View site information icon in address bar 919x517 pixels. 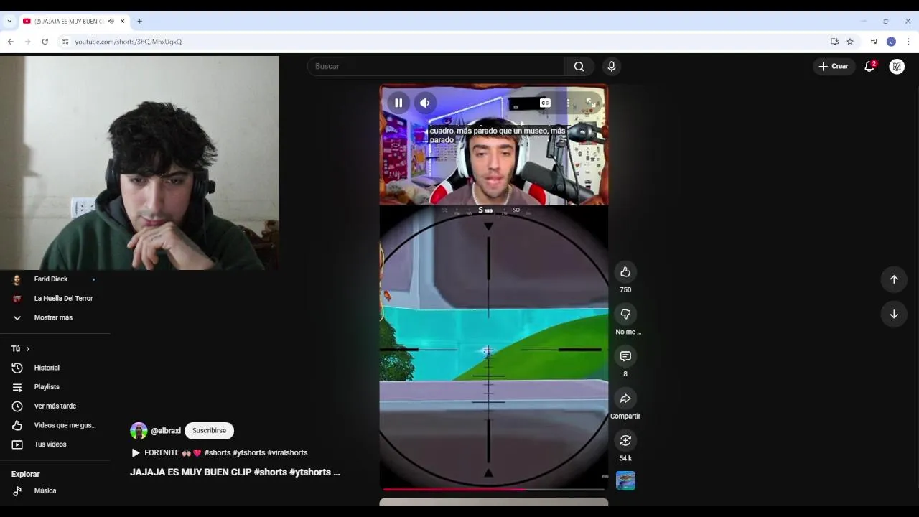[65, 42]
